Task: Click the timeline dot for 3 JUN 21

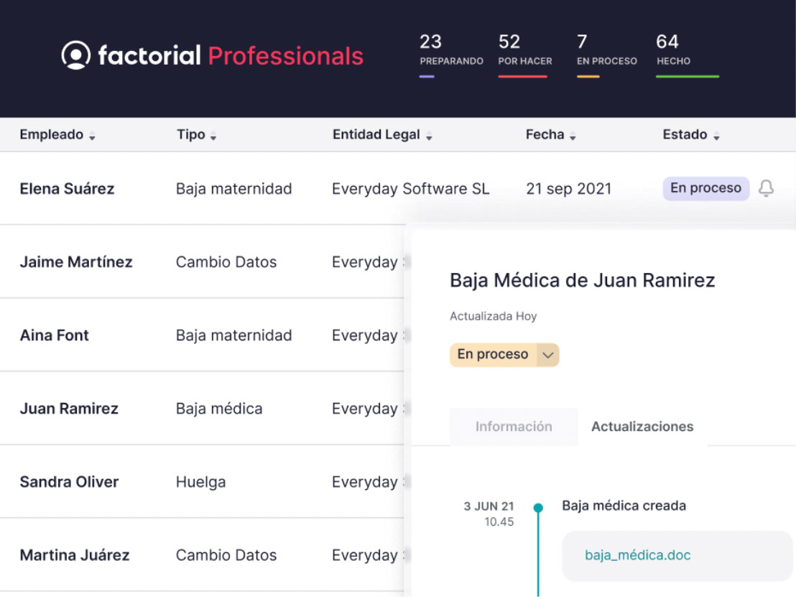Action: [x=538, y=508]
